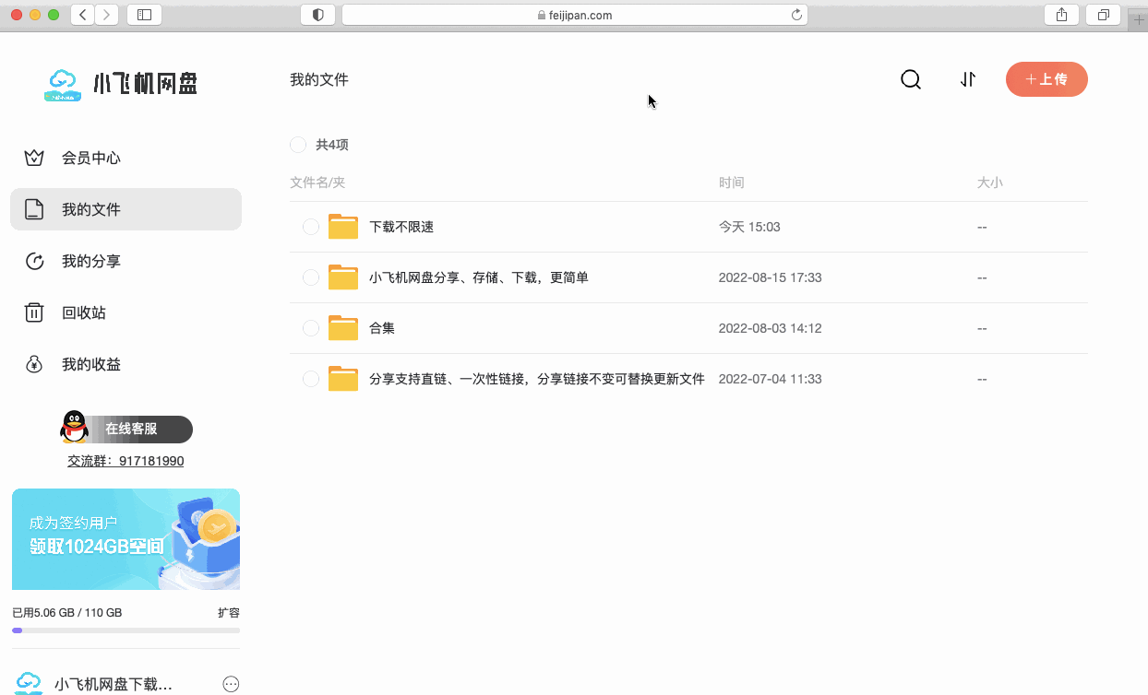Select all files via the 共4项 checkbox
1148x695 pixels.
297,145
